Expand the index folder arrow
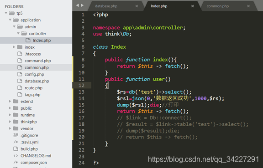The image size is (263, 168). 14,47
